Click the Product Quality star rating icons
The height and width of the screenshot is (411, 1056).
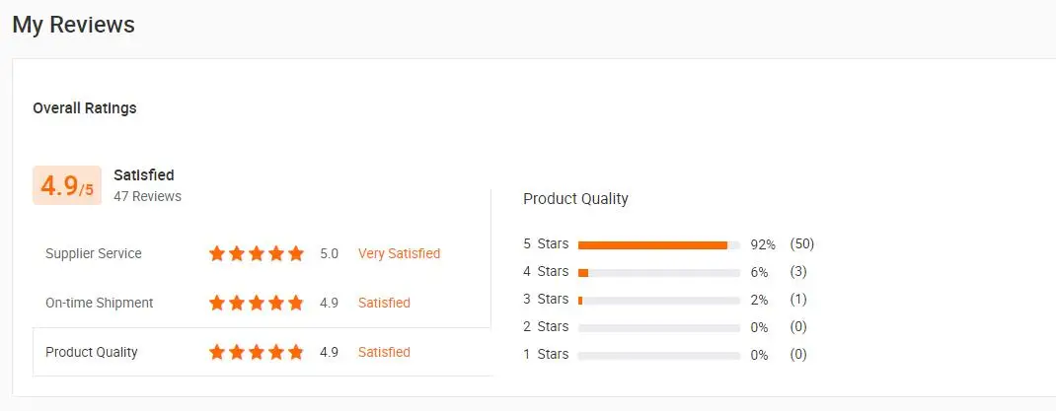click(257, 352)
